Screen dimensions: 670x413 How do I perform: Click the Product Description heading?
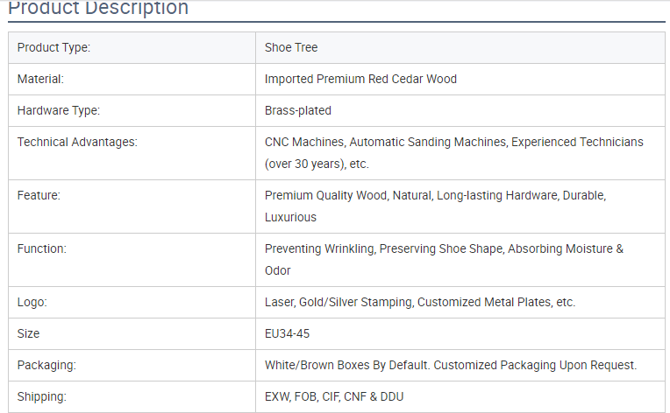98,9
